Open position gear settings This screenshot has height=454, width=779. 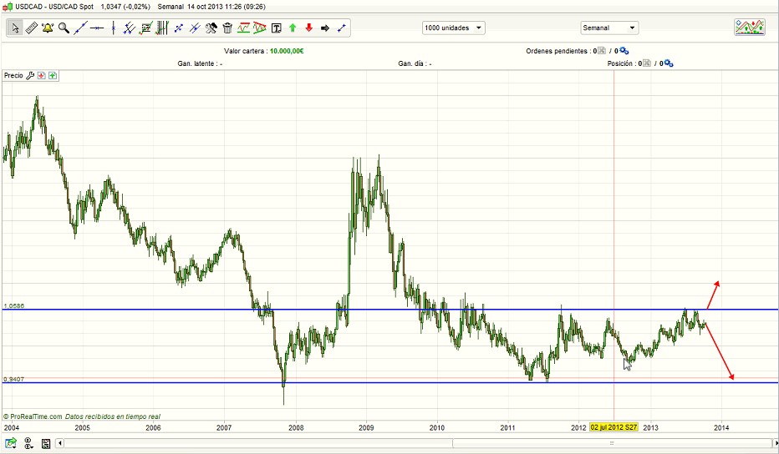tap(669, 63)
